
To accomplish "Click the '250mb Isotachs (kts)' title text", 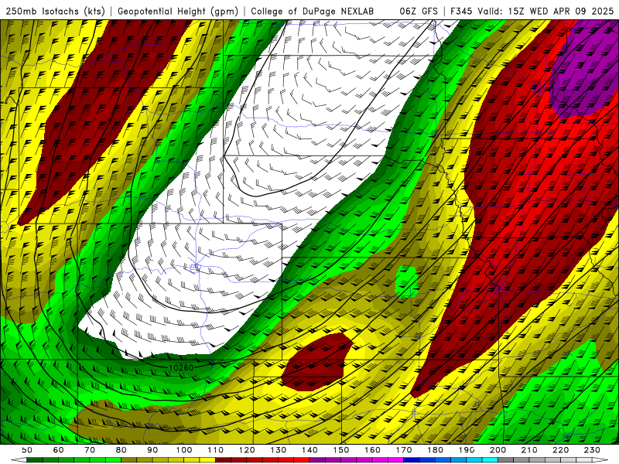I will [x=55, y=12].
